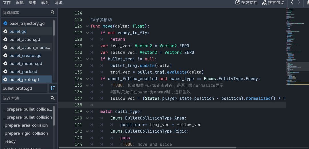Open the 调试 menu

click(58, 3)
